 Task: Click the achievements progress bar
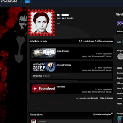60,76
